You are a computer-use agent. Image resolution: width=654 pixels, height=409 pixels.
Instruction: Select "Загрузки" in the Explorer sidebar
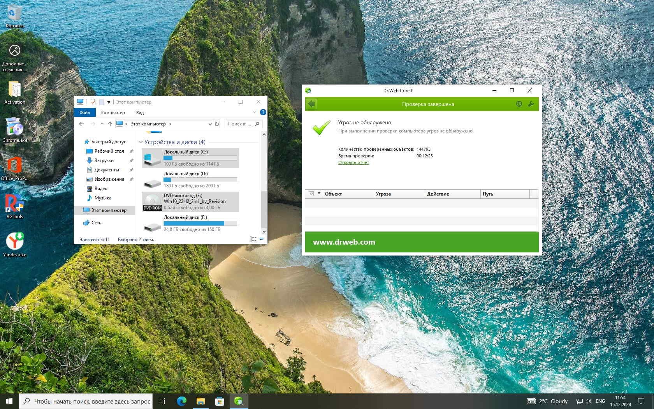pyautogui.click(x=104, y=160)
